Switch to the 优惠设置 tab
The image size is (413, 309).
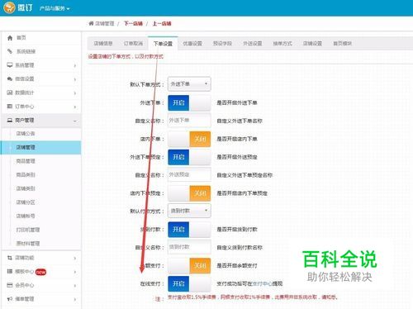tap(192, 44)
